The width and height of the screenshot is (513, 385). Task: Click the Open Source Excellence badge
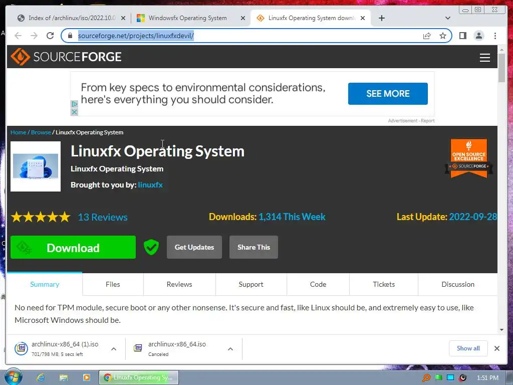[469, 159]
